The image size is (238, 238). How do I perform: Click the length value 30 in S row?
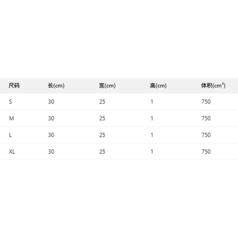pos(51,102)
